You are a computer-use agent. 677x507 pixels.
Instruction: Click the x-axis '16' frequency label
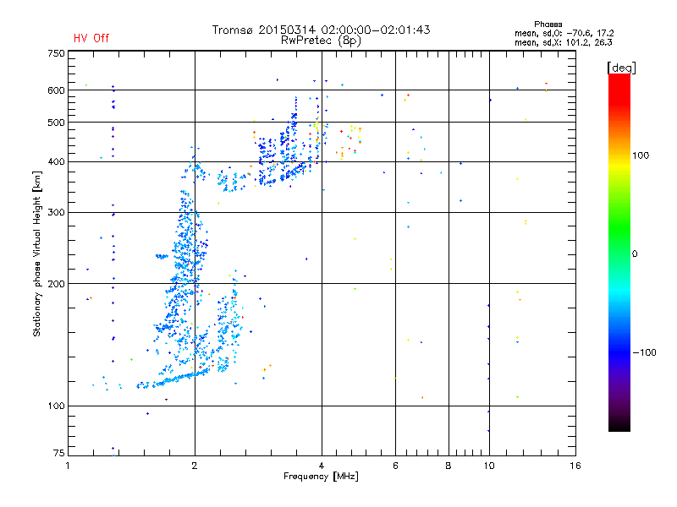click(x=575, y=466)
